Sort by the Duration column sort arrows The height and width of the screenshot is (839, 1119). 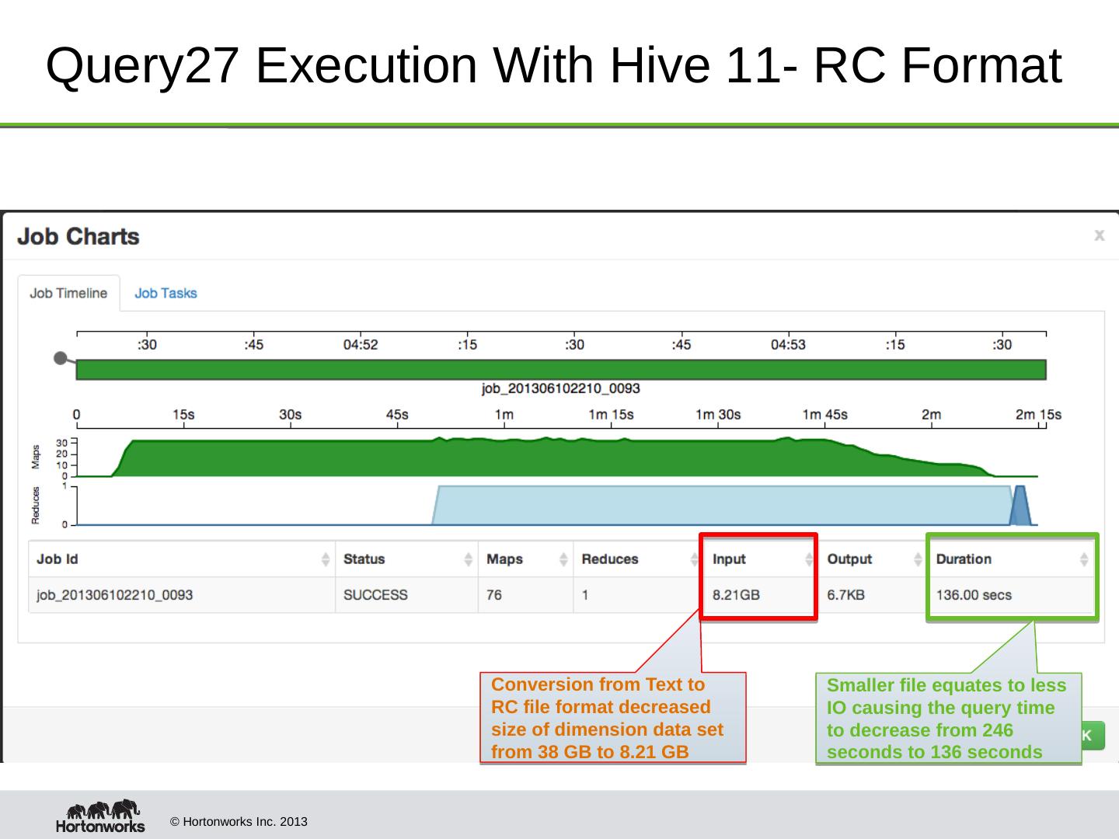(1084, 559)
